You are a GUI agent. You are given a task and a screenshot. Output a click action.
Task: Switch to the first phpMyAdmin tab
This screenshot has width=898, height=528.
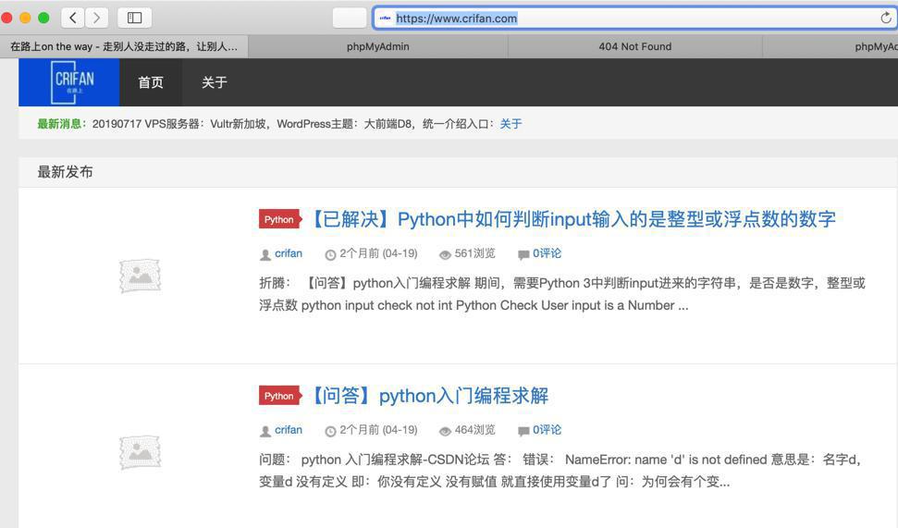pyautogui.click(x=378, y=46)
